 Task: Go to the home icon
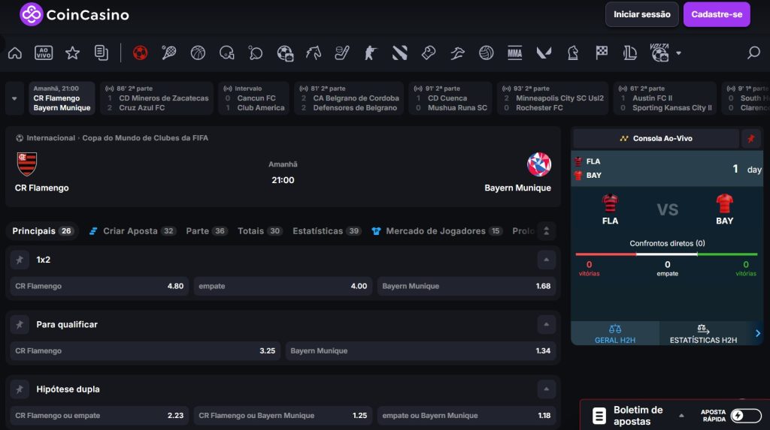15,53
